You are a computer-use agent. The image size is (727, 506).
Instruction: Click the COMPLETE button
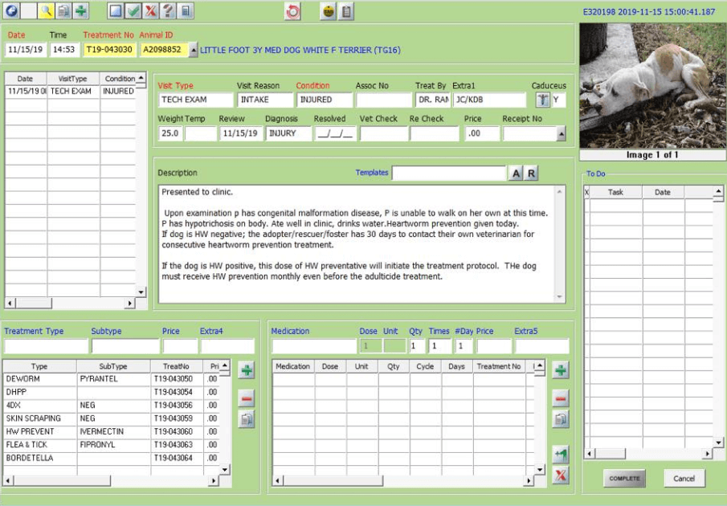[624, 479]
